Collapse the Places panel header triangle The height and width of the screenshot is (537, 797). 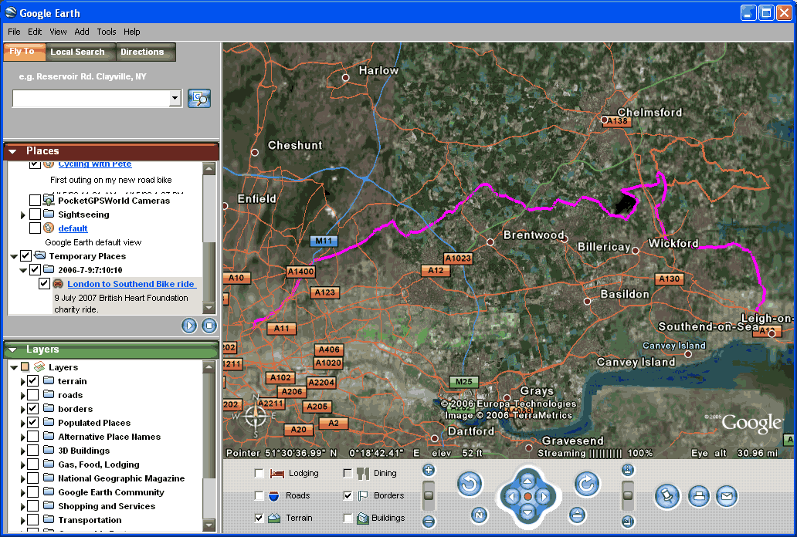point(12,151)
